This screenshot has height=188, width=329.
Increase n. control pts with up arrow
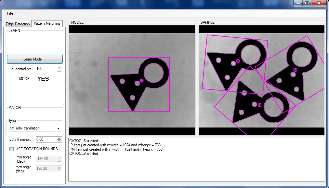pos(59,67)
